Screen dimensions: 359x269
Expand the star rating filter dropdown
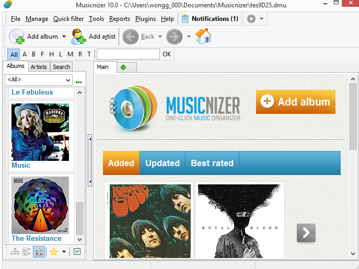[x=64, y=252]
